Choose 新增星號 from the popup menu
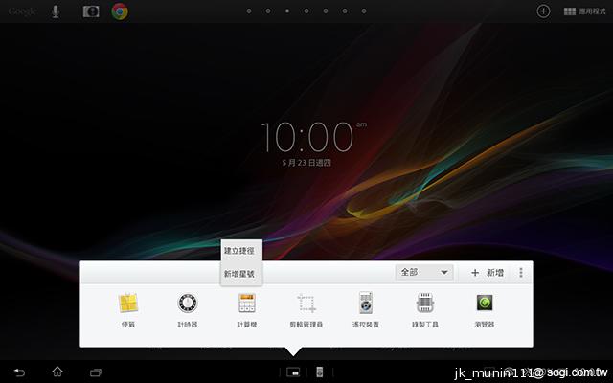 [239, 274]
